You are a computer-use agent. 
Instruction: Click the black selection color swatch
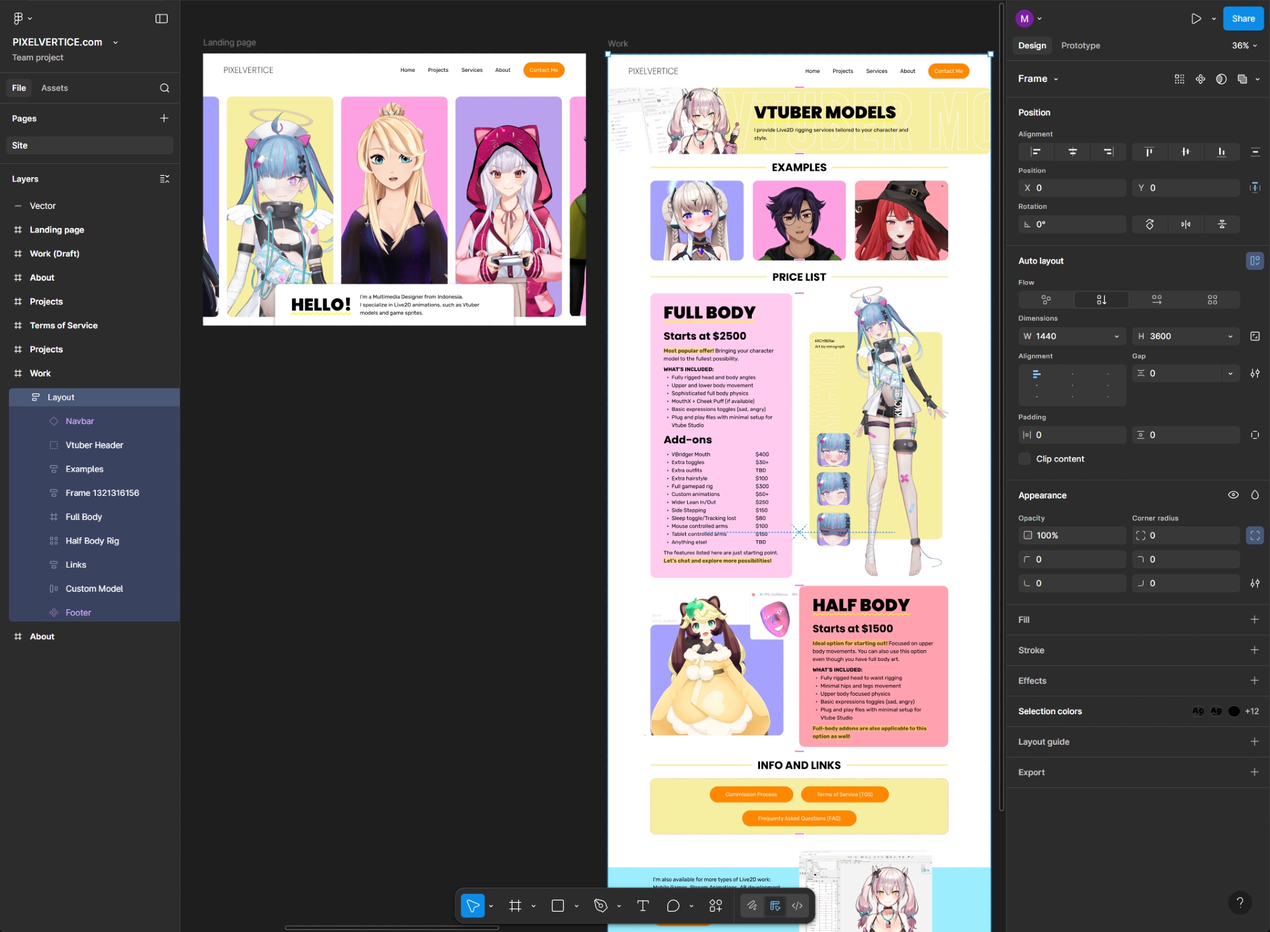coord(1234,711)
